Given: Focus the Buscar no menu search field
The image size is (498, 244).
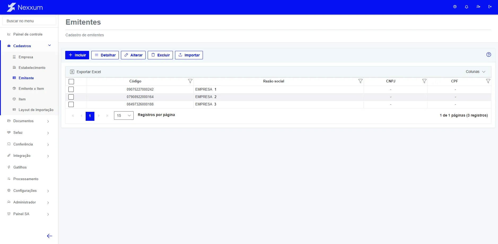Looking at the screenshot, I should pyautogui.click(x=29, y=21).
